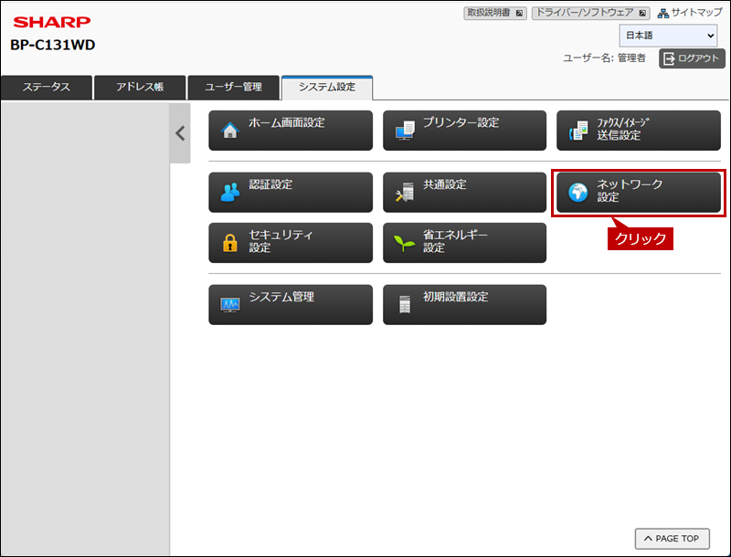Click the green sprout icon on 省エネルギー設定
731x557 pixels.
pyautogui.click(x=404, y=243)
